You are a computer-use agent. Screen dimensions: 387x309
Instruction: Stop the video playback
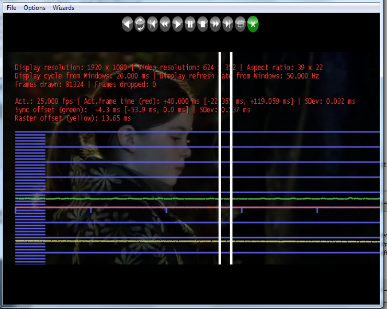203,24
